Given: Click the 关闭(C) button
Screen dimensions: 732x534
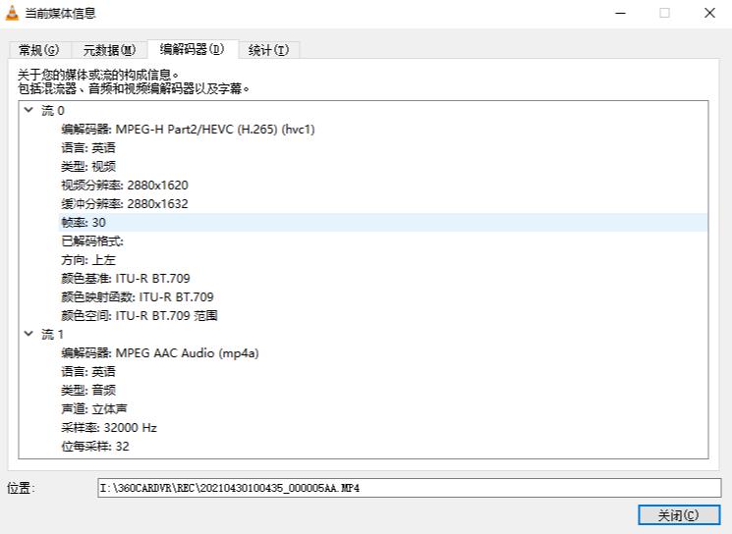Looking at the screenshot, I should 679,515.
